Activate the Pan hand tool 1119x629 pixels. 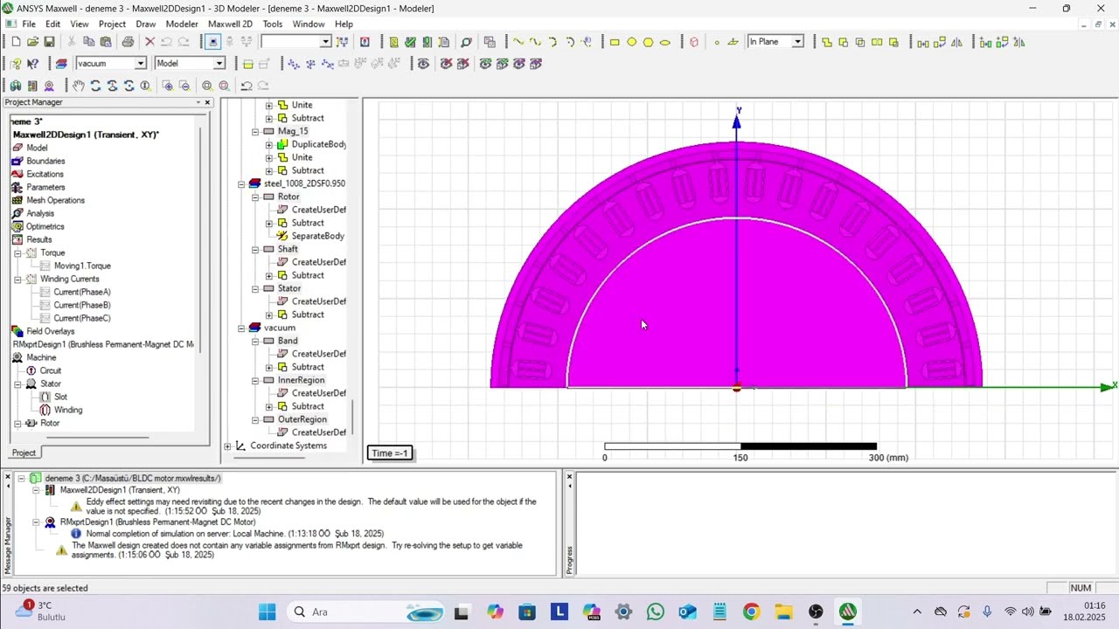pyautogui.click(x=79, y=86)
